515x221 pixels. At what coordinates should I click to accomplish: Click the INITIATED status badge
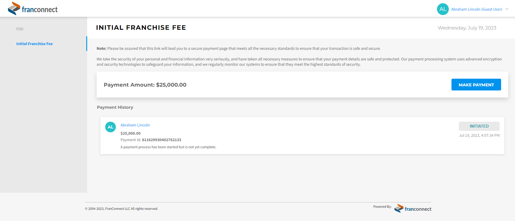pos(479,126)
